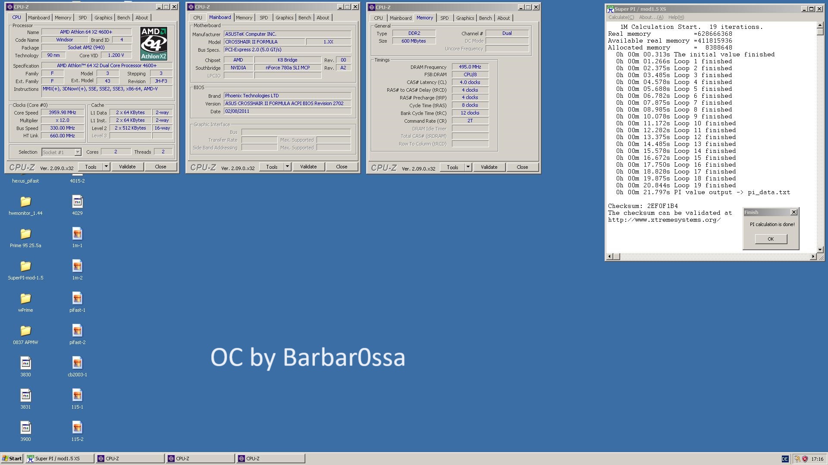Open the SuperPI-mod-1.5 folder icon
This screenshot has width=828, height=465.
pyautogui.click(x=25, y=266)
